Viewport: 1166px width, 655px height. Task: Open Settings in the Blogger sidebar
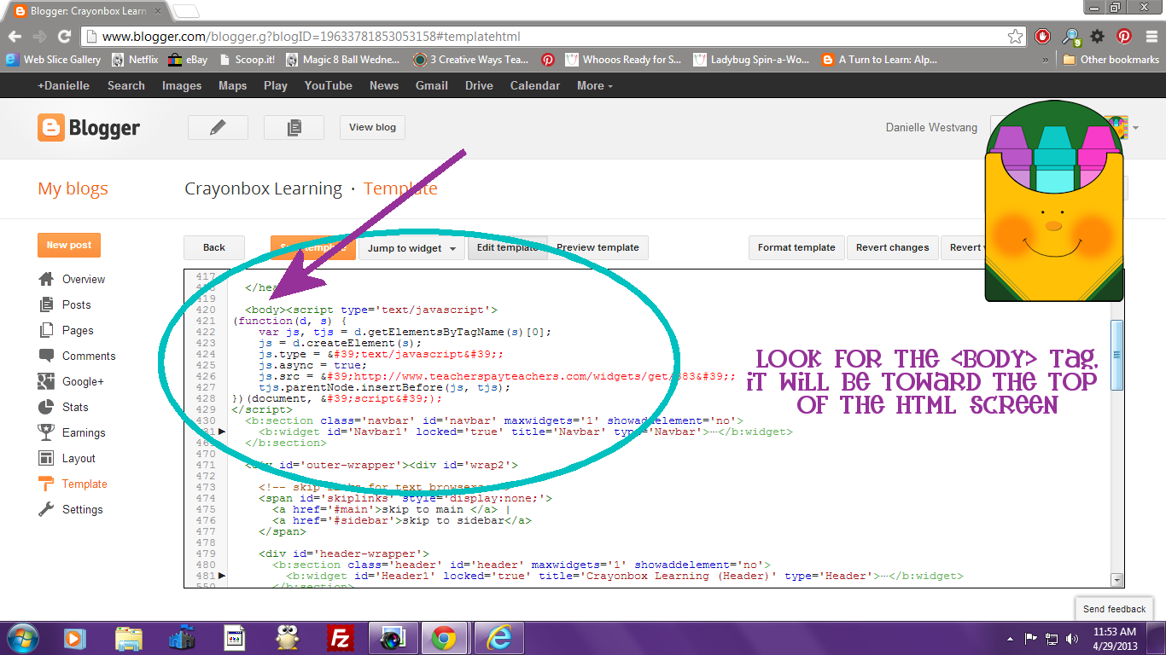pyautogui.click(x=82, y=509)
